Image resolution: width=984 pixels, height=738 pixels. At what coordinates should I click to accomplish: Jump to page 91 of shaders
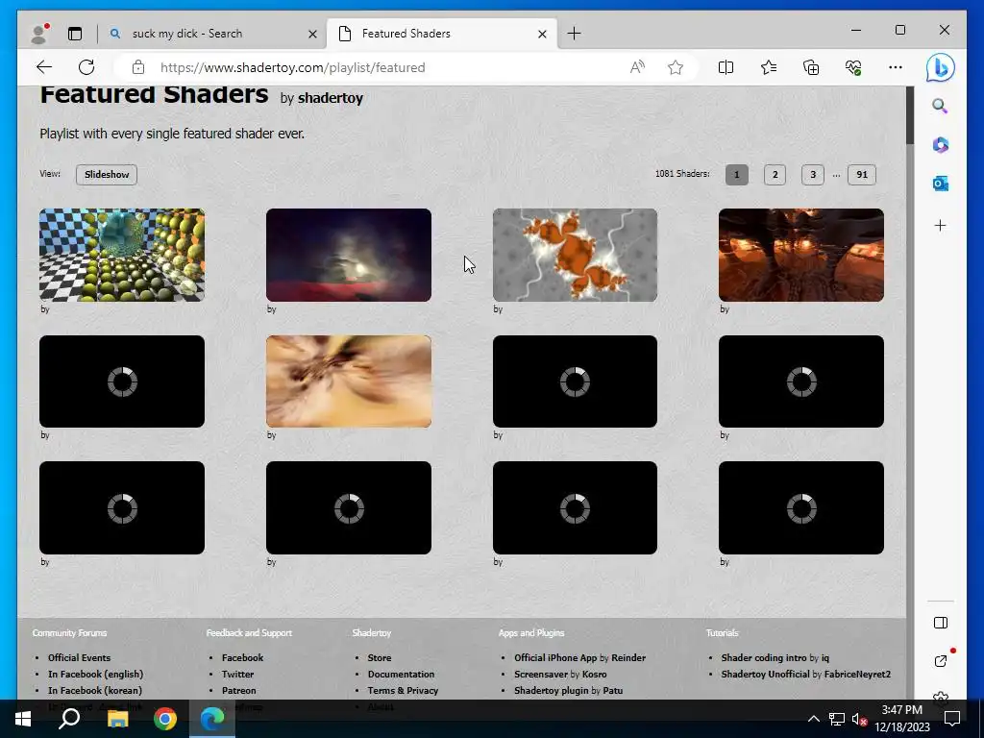(862, 175)
